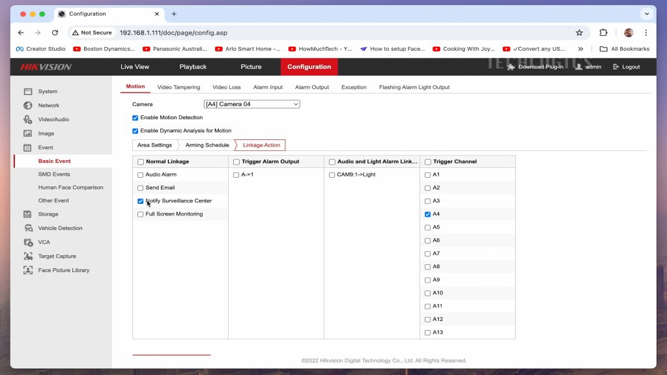Check trigger channel A5
Screen dimensions: 667x375
tap(427, 227)
